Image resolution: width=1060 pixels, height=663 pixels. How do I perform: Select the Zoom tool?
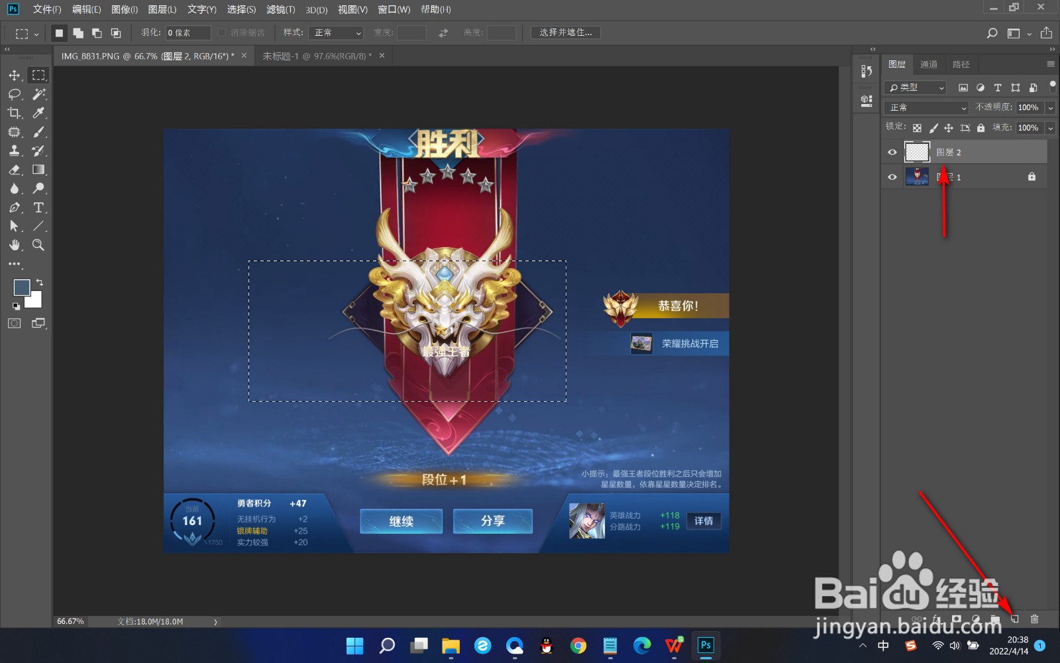[39, 245]
